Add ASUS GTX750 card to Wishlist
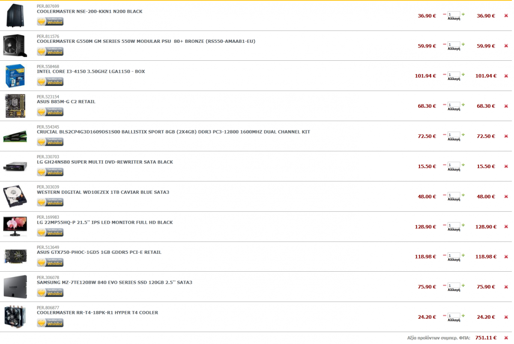 click(x=50, y=262)
